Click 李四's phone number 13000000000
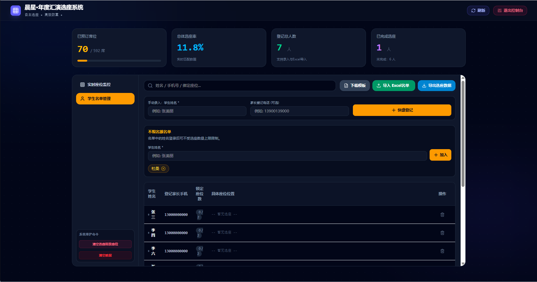537x282 pixels. point(176,233)
